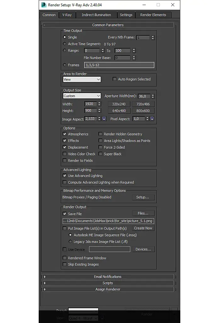Open the View Quad 4 dropdown
Image resolution: width=219 pixels, height=323 pixels.
click(x=83, y=318)
